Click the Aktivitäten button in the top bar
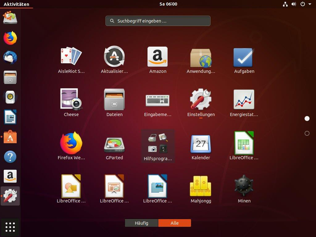 (16, 4)
